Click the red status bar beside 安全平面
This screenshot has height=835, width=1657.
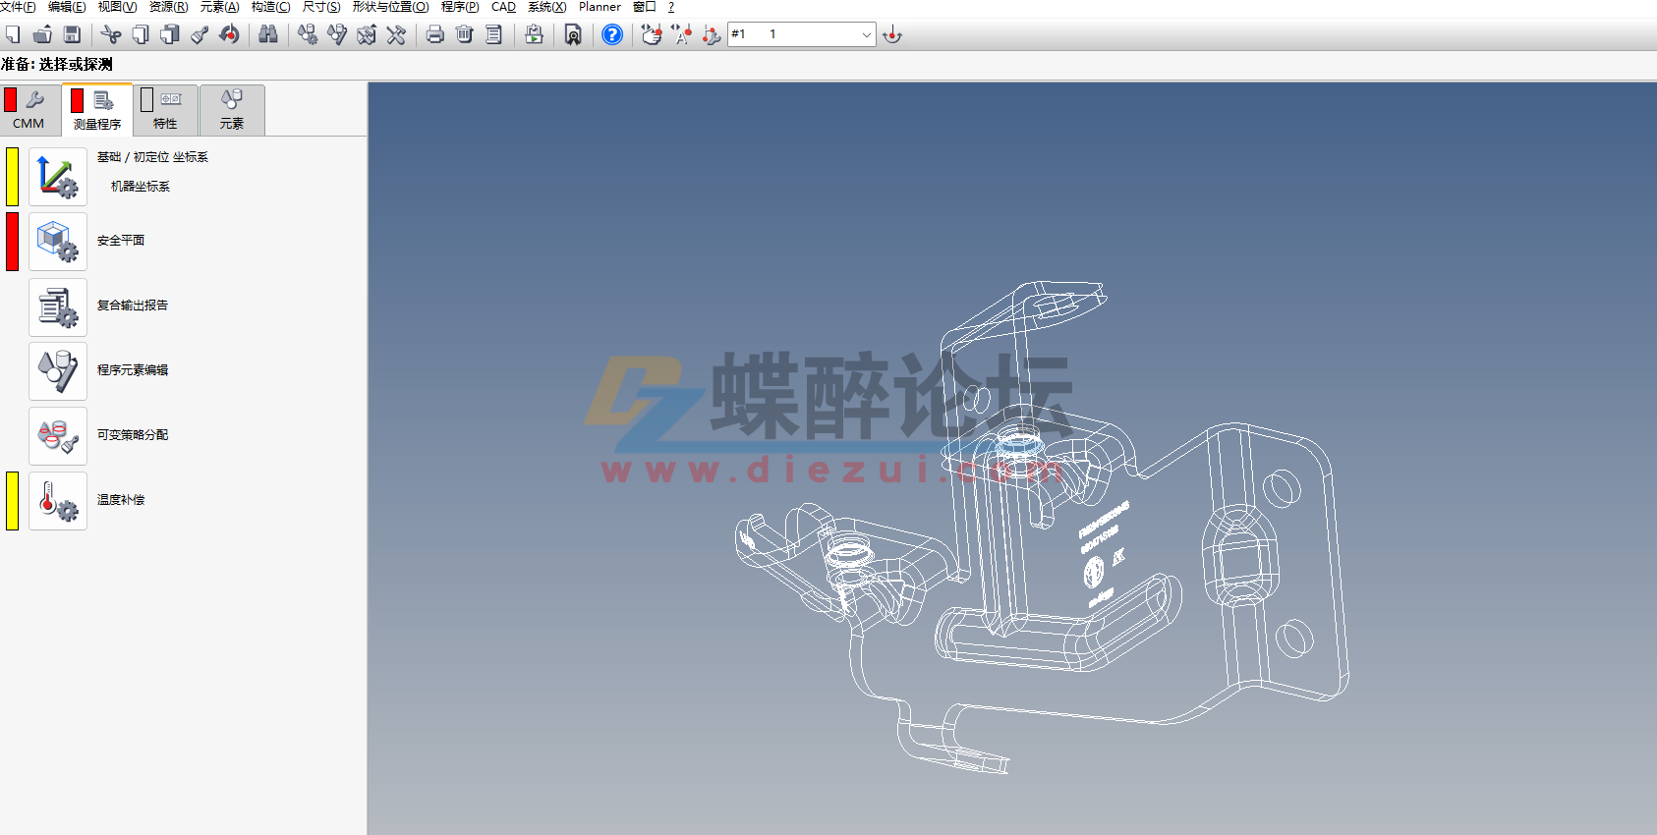(x=13, y=242)
